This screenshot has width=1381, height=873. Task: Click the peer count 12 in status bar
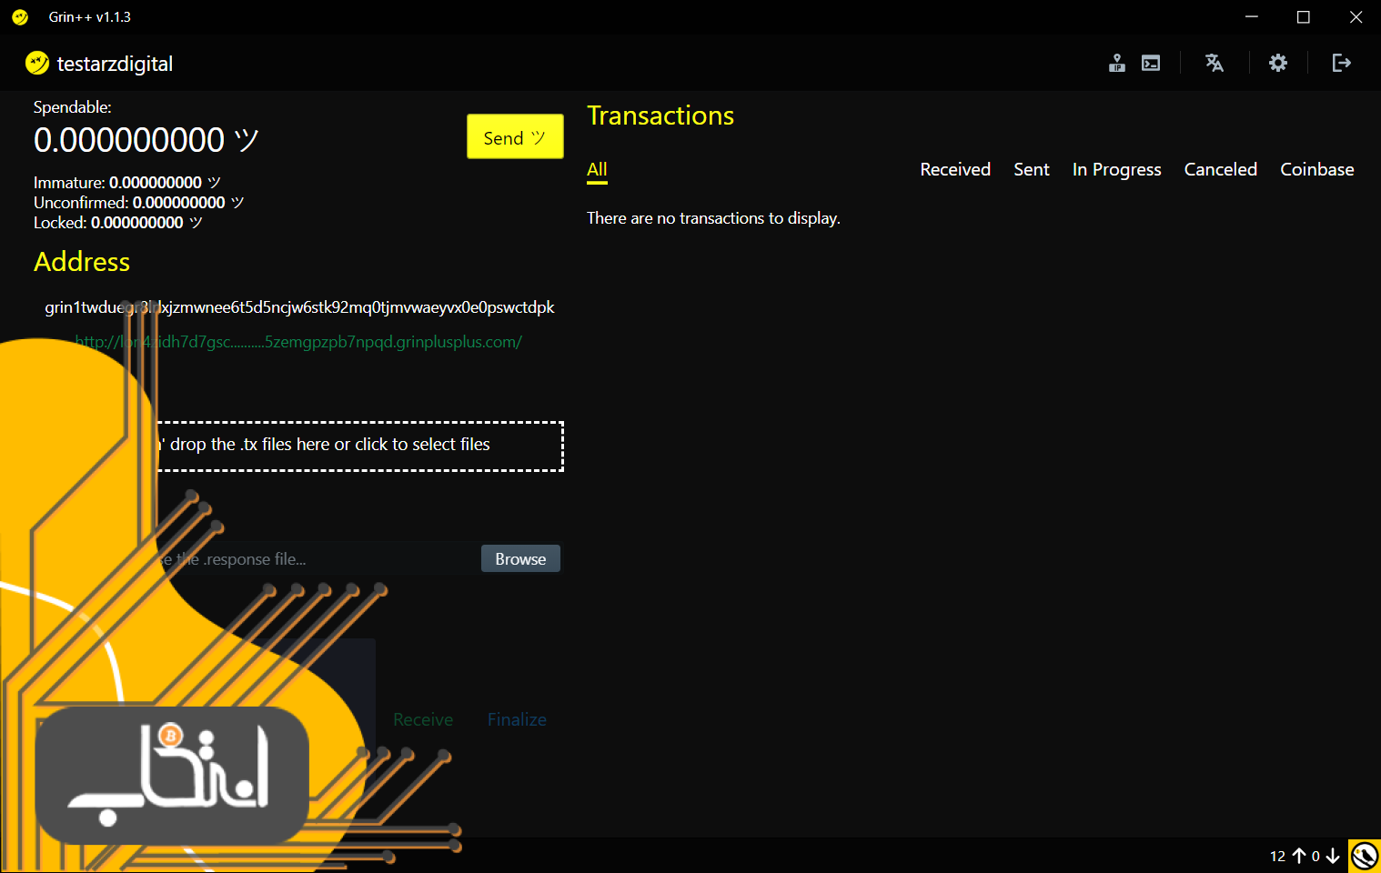click(1277, 856)
